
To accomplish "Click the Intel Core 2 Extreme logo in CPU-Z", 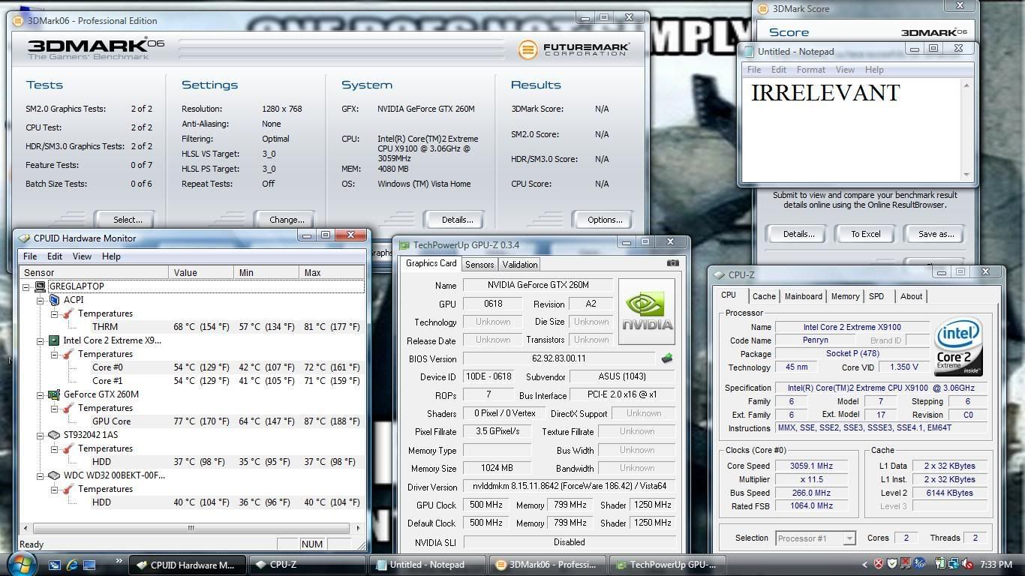I will point(958,347).
